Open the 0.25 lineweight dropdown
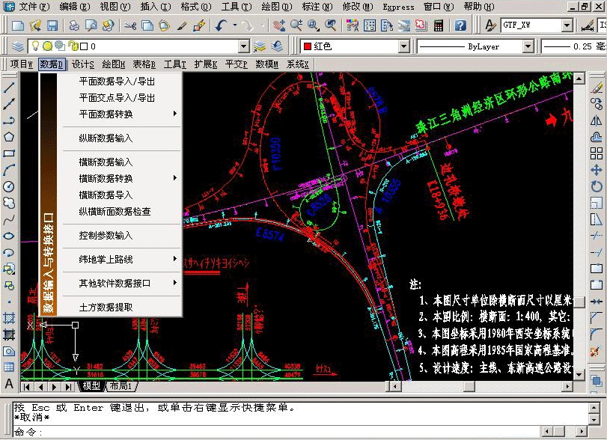Image resolution: width=607 pixels, height=440 pixels. tap(575, 46)
